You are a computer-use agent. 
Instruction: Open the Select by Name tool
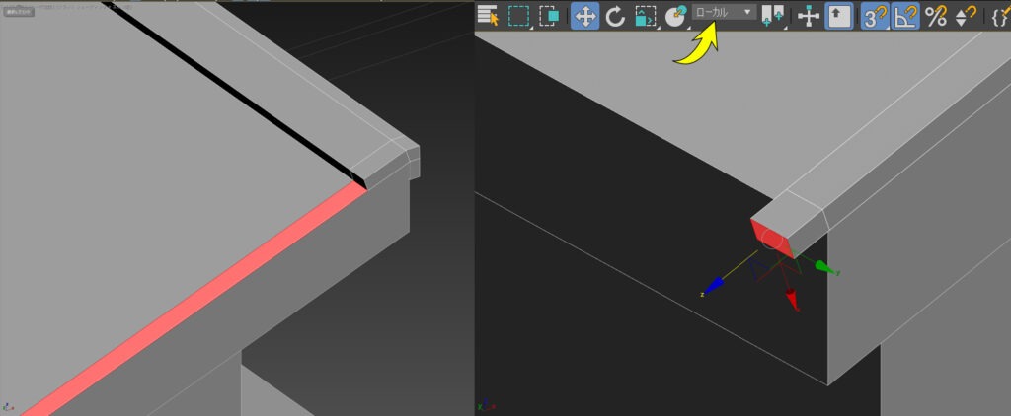click(x=488, y=16)
